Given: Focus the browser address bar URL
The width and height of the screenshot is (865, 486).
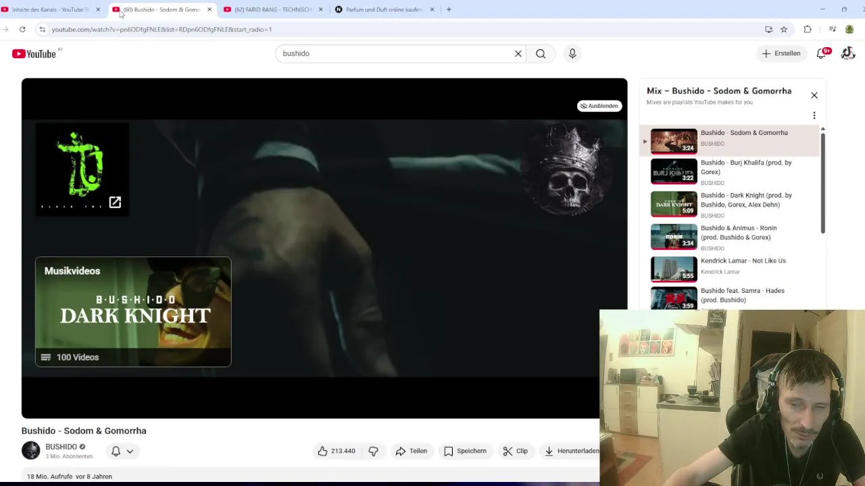Looking at the screenshot, I should (162, 30).
